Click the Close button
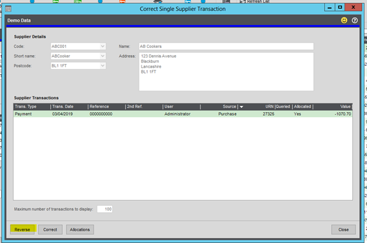367x243 pixels. (x=343, y=230)
